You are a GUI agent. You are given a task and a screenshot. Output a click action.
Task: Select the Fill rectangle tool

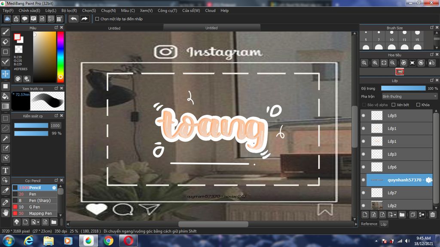click(x=5, y=86)
